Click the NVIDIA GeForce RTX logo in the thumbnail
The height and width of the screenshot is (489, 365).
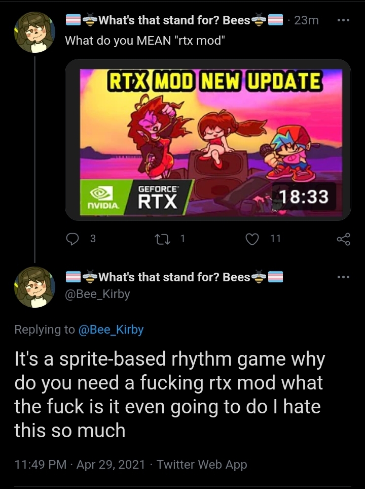pos(136,197)
